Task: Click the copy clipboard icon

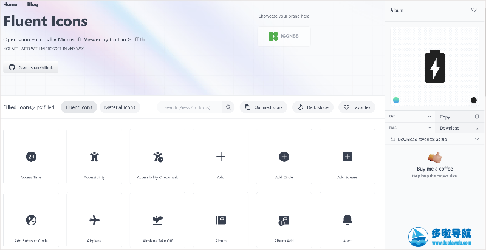Action: pyautogui.click(x=477, y=117)
